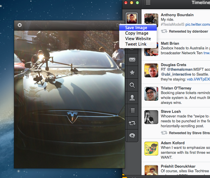Open Profile person icon in sidebar
210x178 pixels.
coord(132,98)
